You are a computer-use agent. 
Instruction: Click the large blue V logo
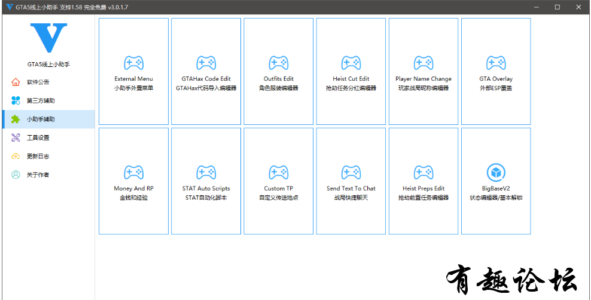tap(48, 38)
